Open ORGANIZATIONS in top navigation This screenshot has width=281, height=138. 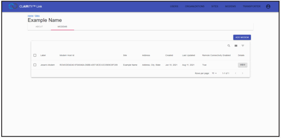[x=195, y=6]
